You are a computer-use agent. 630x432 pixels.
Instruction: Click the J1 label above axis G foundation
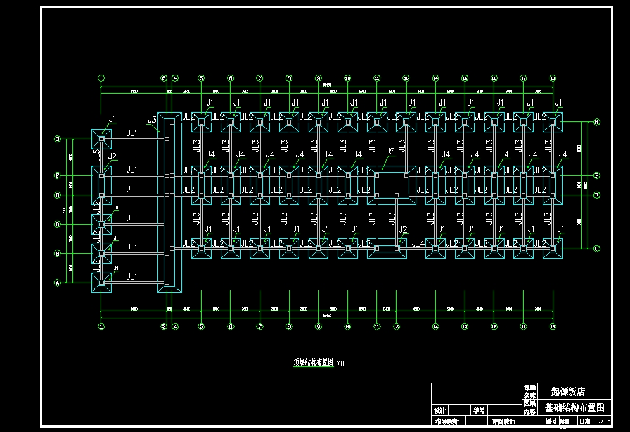tap(113, 119)
